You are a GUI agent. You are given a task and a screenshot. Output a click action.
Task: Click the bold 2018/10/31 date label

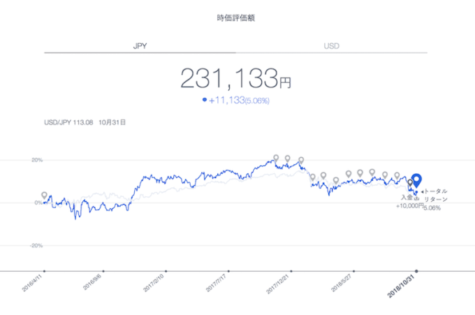coord(401,286)
